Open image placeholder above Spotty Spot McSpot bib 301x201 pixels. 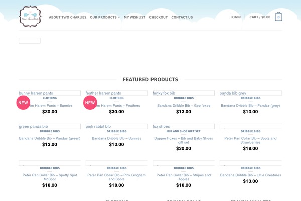[x=50, y=163]
